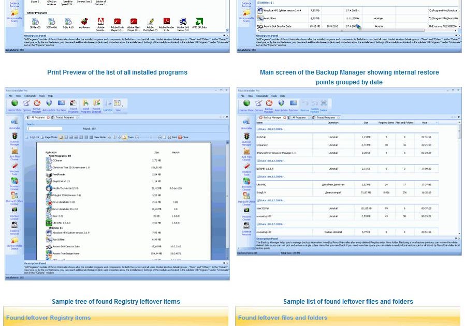Collapse the Date 03.12.2009 group
466x326 pixels.
pyautogui.click(x=258, y=200)
